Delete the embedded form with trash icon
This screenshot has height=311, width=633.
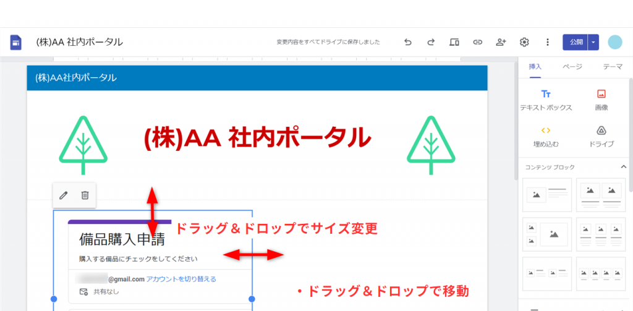(x=85, y=195)
